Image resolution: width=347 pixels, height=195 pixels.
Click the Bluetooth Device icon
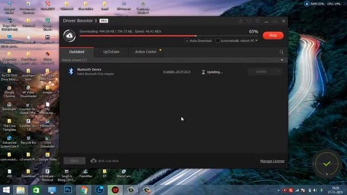(x=71, y=71)
